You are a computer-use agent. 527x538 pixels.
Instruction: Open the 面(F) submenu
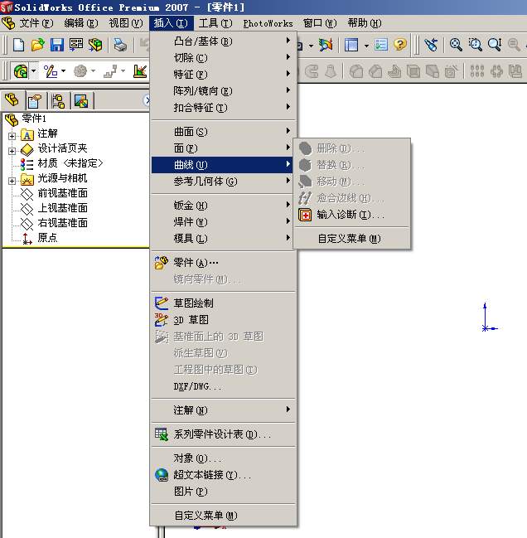coord(223,148)
